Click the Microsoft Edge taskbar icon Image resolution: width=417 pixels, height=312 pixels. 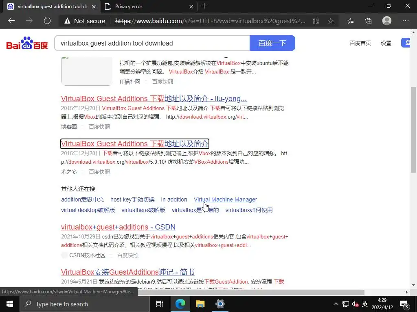click(x=180, y=304)
